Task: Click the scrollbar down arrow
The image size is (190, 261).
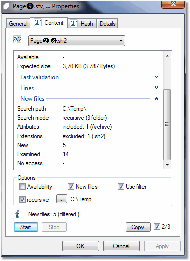Action: coord(167,165)
